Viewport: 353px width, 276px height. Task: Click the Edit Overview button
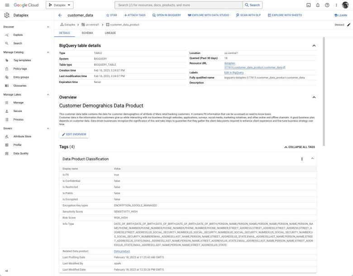(74, 135)
